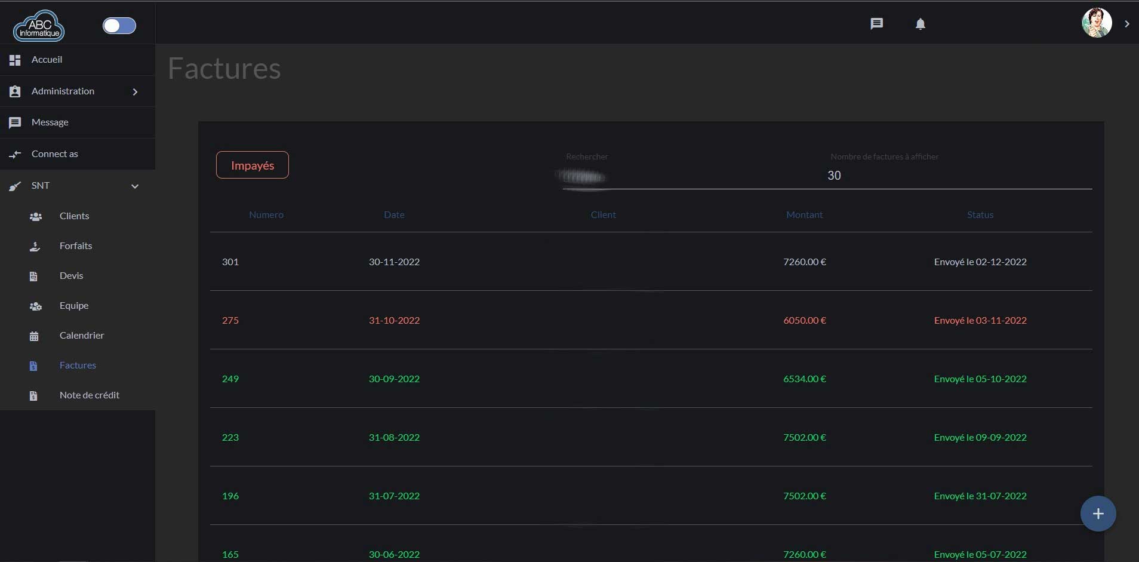
Task: Open the Devis menu item
Action: (x=71, y=276)
